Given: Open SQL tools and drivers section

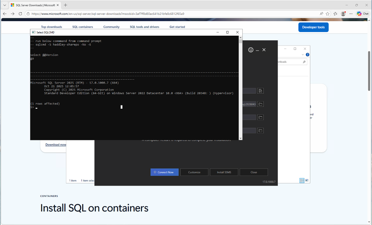Looking at the screenshot, I should (145, 27).
